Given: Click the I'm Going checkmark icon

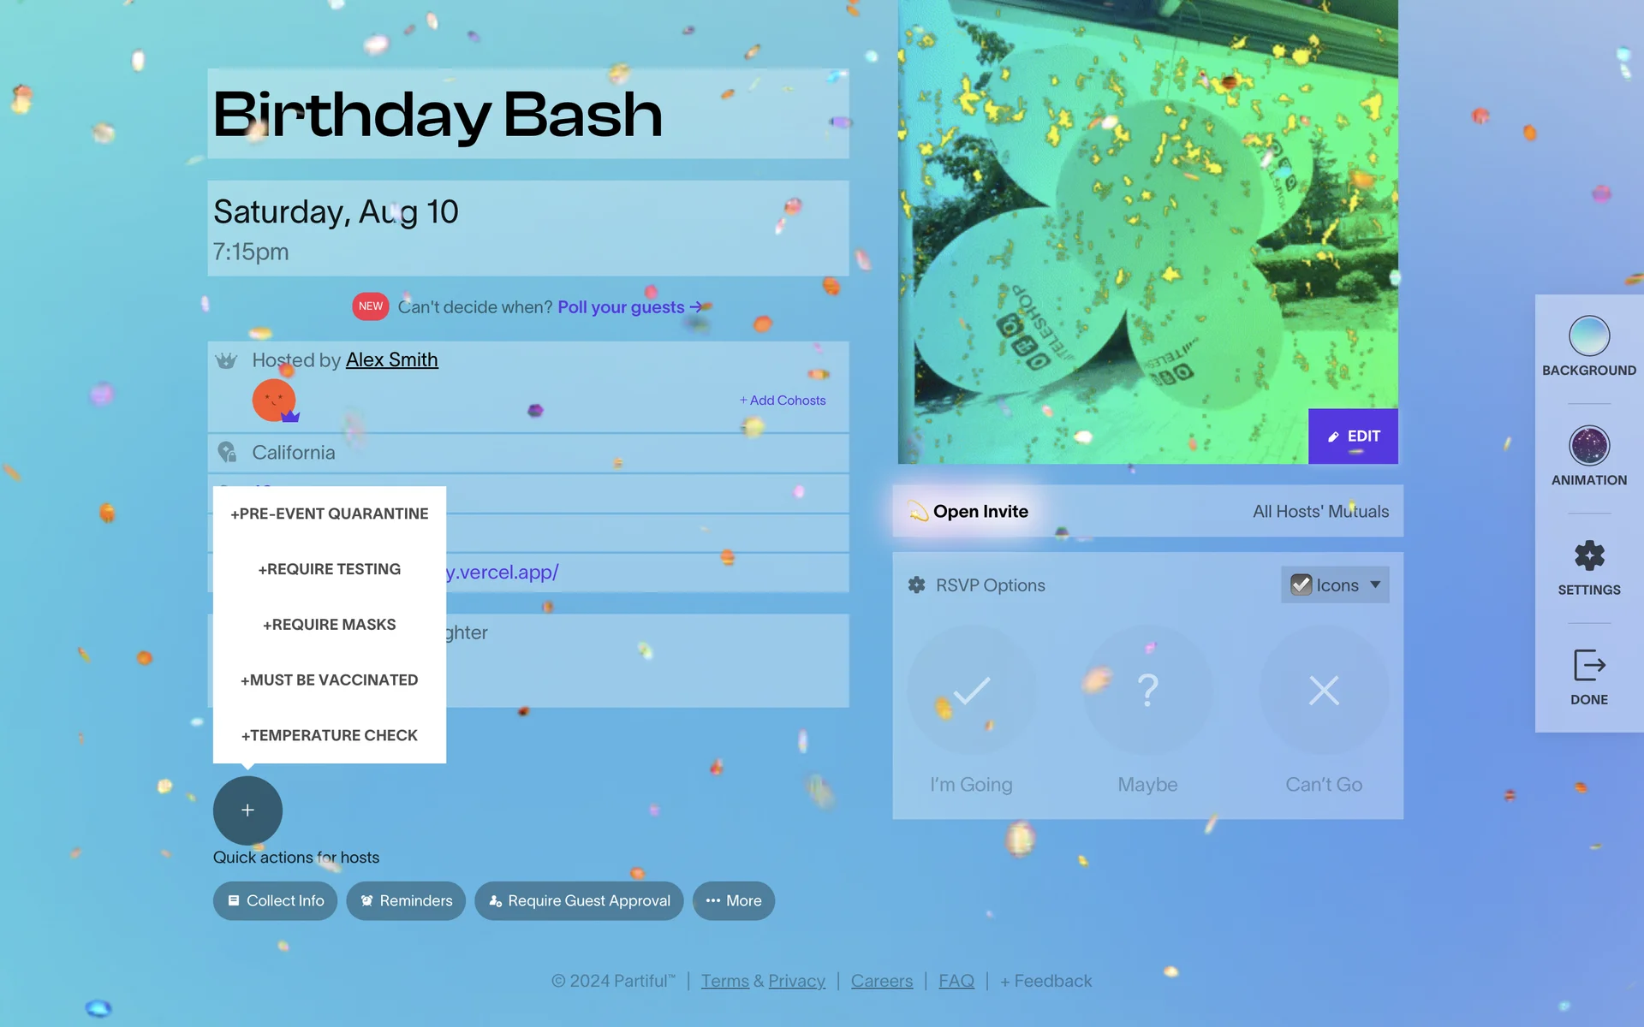Looking at the screenshot, I should (x=971, y=690).
